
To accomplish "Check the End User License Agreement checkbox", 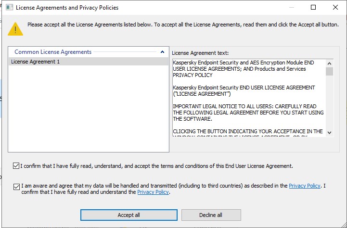I will pyautogui.click(x=16, y=166).
